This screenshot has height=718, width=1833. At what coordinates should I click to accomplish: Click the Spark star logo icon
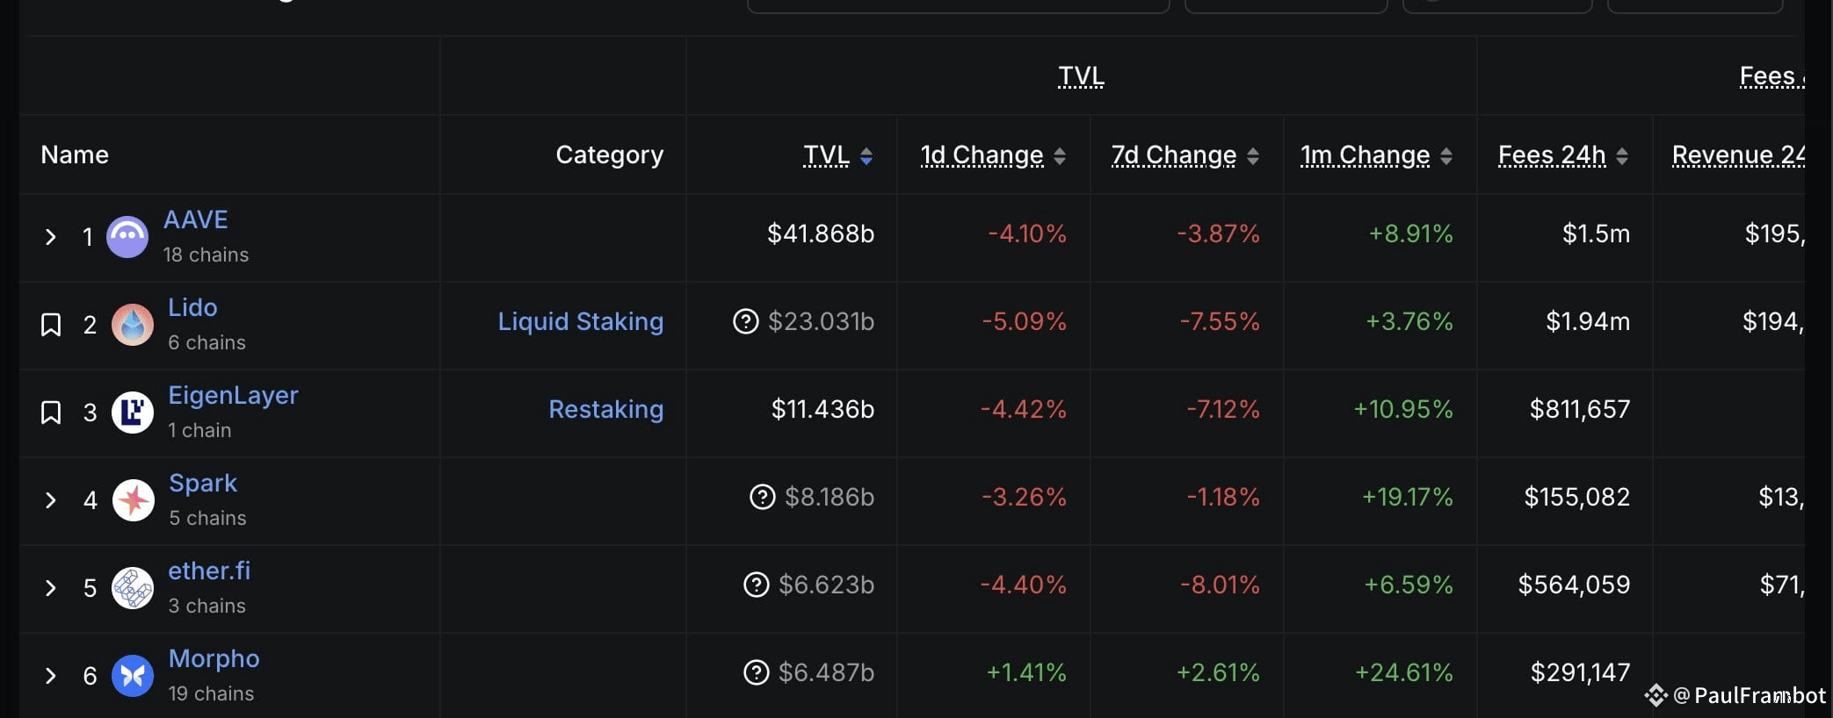[134, 500]
